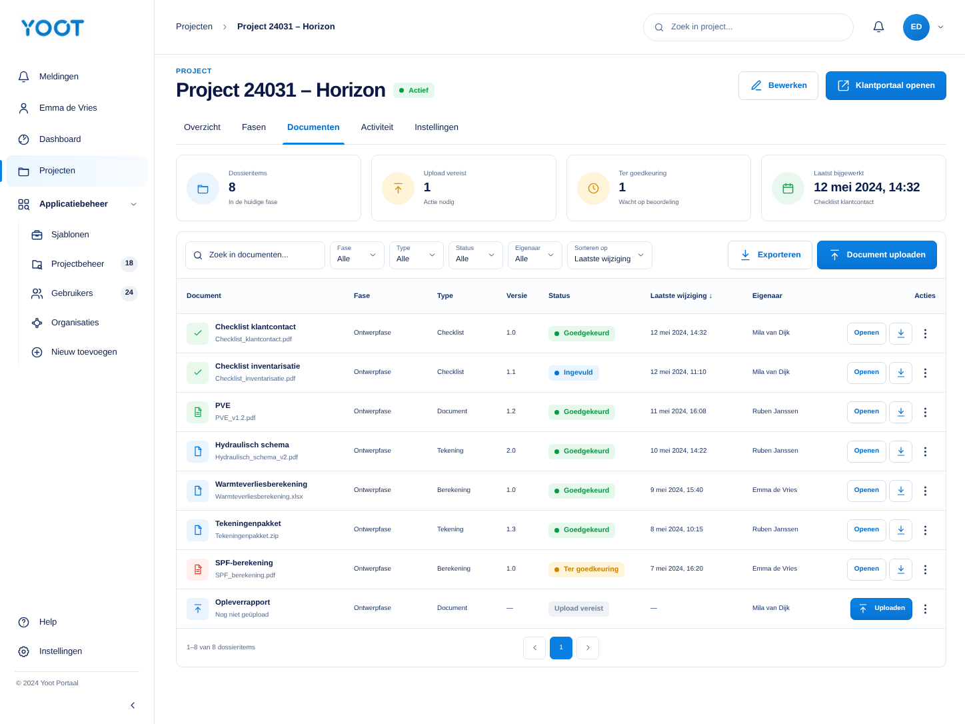965x724 pixels.
Task: Open more actions for SPF-berekening
Action: [x=925, y=569]
